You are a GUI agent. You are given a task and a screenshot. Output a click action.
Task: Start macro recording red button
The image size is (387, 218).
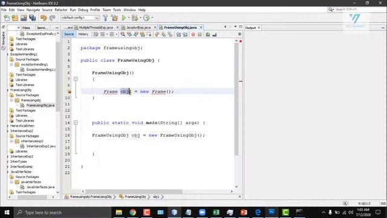(193, 35)
